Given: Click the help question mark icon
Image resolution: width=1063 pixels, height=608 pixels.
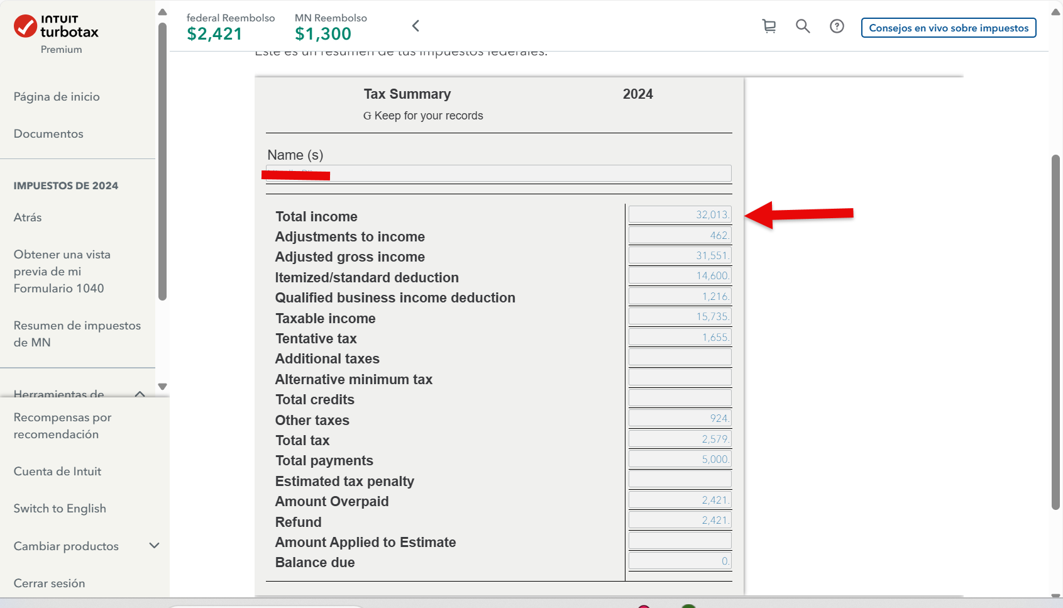Looking at the screenshot, I should 837,26.
